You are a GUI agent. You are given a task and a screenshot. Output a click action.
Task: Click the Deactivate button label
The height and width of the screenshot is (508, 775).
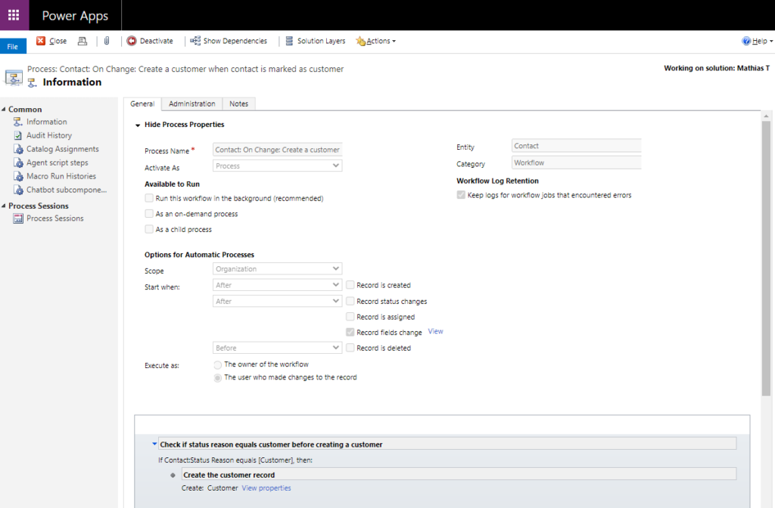[156, 41]
